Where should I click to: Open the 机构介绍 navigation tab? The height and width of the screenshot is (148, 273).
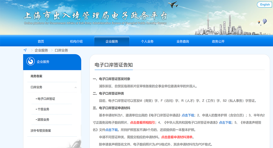(76, 42)
